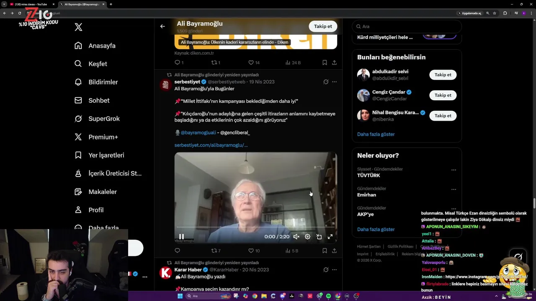Open the Windows Start menu
This screenshot has width=536, height=301.
click(180, 296)
